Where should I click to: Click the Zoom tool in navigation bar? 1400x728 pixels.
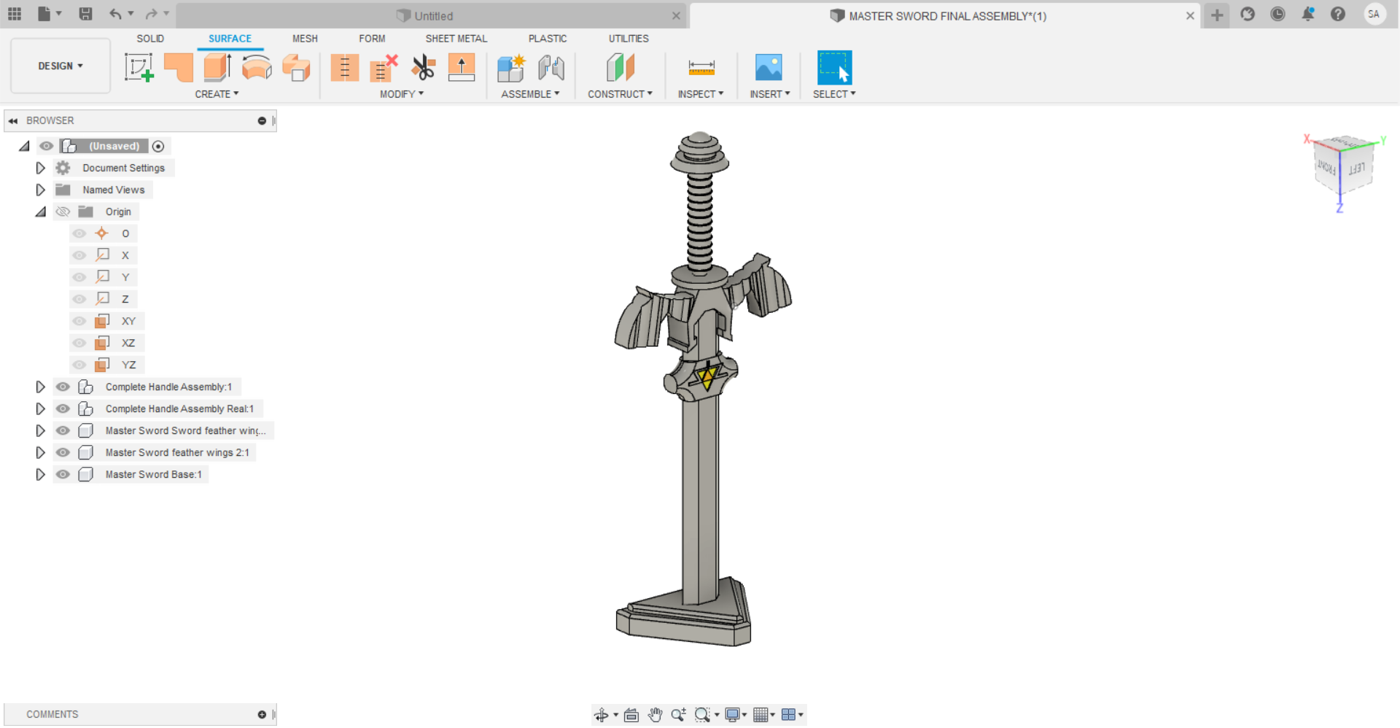point(678,715)
